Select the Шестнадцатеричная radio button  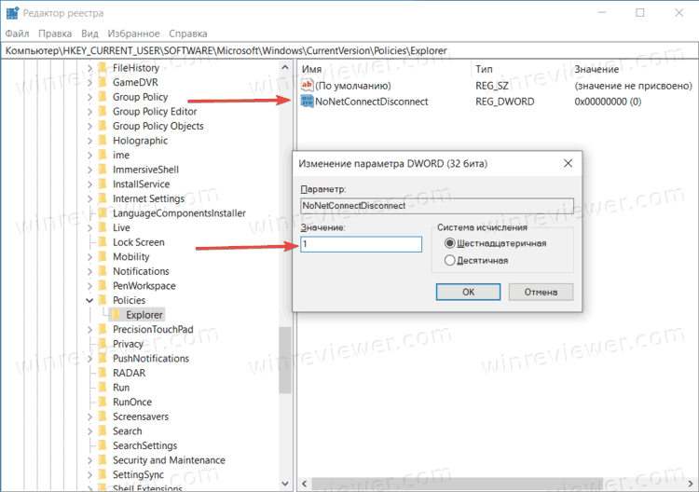(449, 243)
